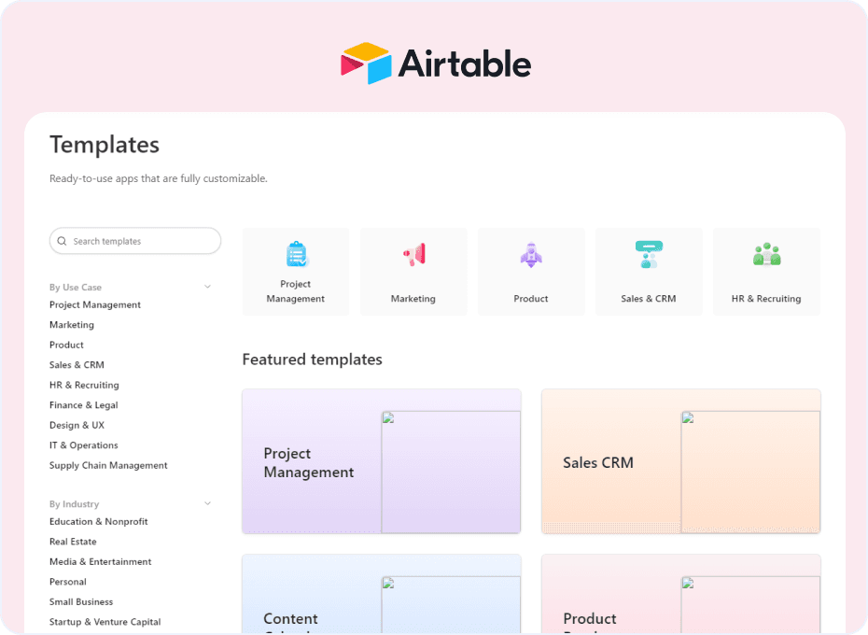
Task: Select IT & Operations category
Action: (84, 444)
